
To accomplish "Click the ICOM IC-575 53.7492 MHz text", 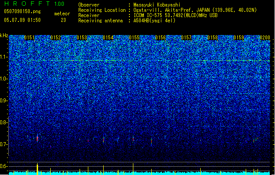I will point(175,15).
